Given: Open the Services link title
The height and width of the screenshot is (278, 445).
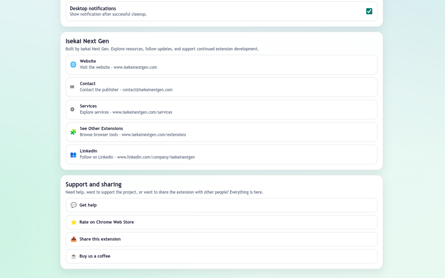Looking at the screenshot, I should 88,106.
